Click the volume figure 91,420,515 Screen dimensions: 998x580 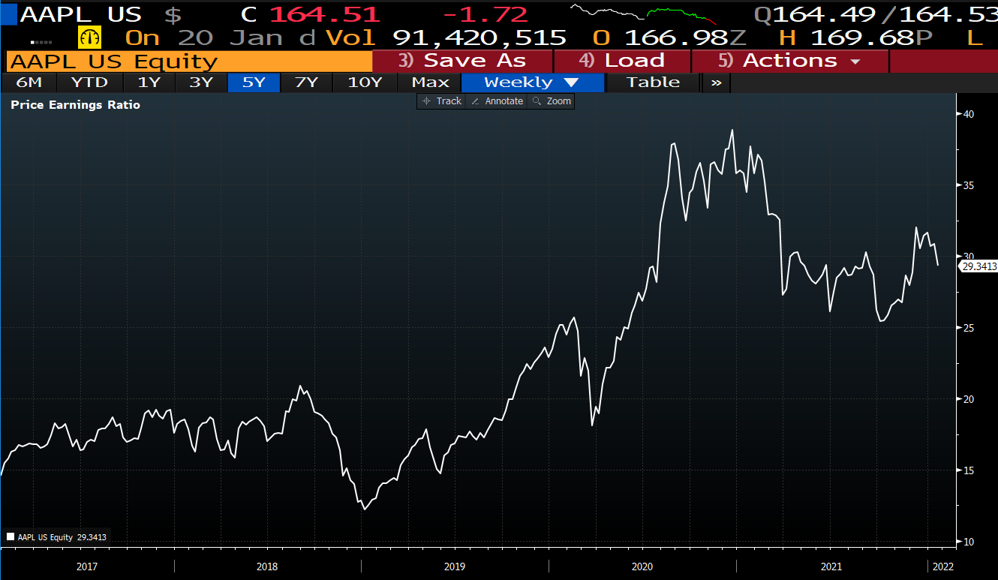[x=480, y=37]
